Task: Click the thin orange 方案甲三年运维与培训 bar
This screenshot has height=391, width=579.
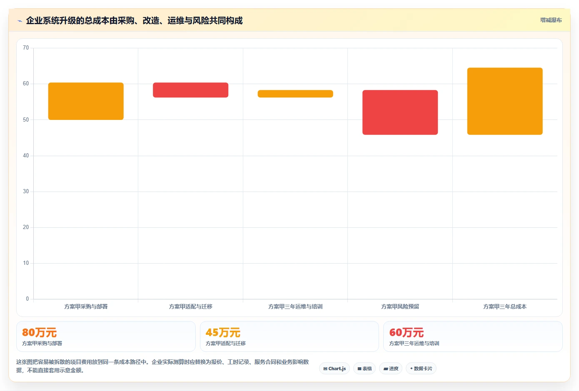Action: click(295, 94)
